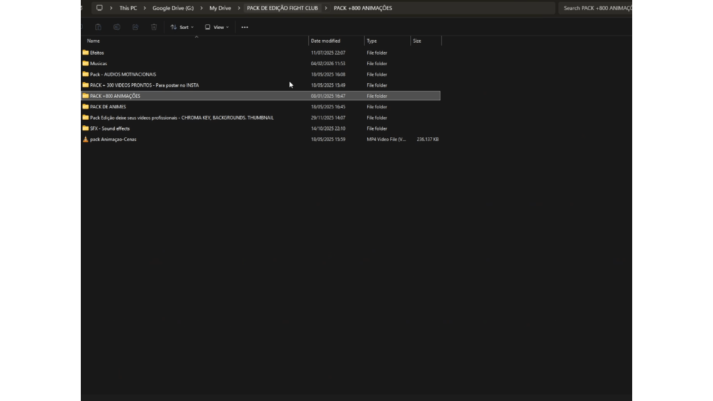Screen dimensions: 713x401
Task: Click the monitor icon in address bar
Action: coord(99,8)
